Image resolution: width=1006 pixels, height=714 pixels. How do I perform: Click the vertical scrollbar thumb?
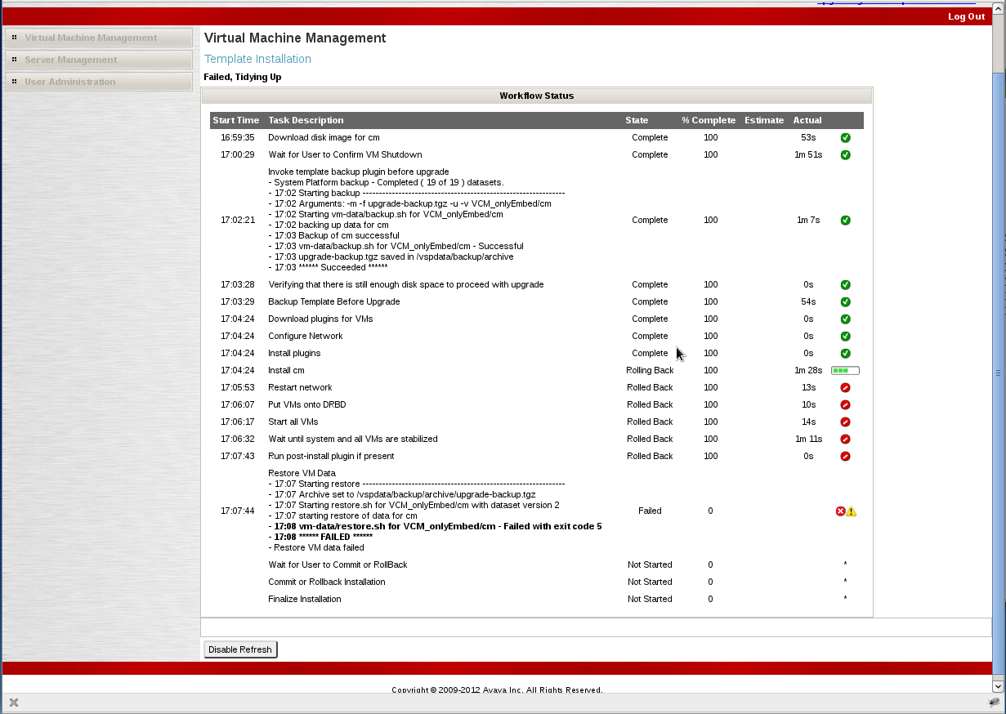(x=998, y=372)
